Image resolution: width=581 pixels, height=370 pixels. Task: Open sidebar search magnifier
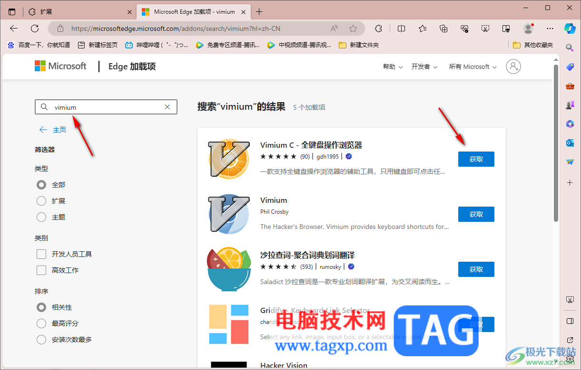coord(570,47)
